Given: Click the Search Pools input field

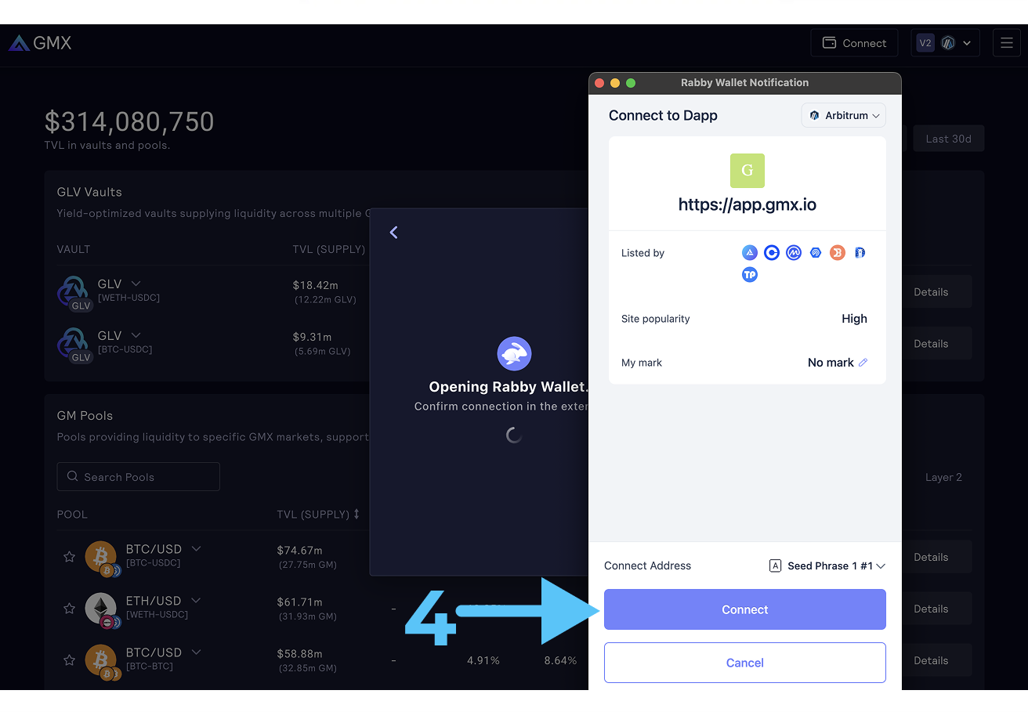Looking at the screenshot, I should (139, 477).
